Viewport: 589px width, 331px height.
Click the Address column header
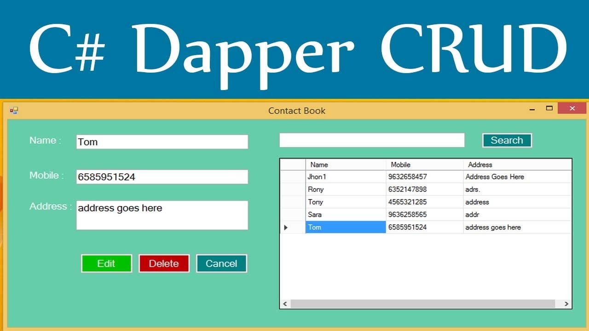pyautogui.click(x=517, y=165)
